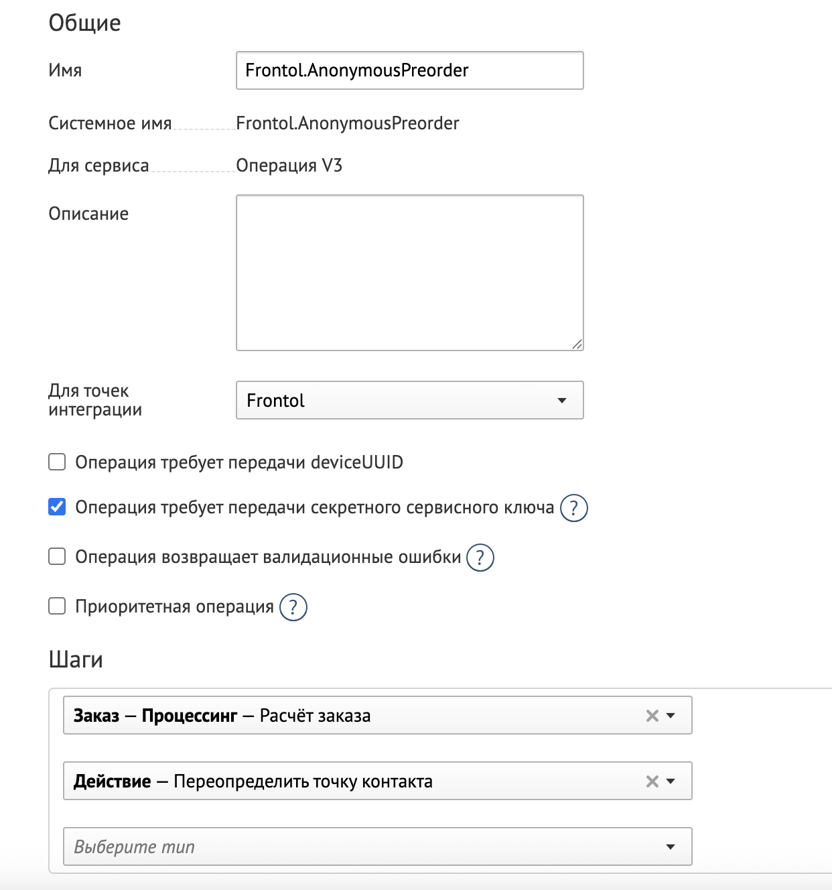This screenshot has width=832, height=890.
Task: Remove the Заказ — Процессинг step with X
Action: tap(652, 716)
